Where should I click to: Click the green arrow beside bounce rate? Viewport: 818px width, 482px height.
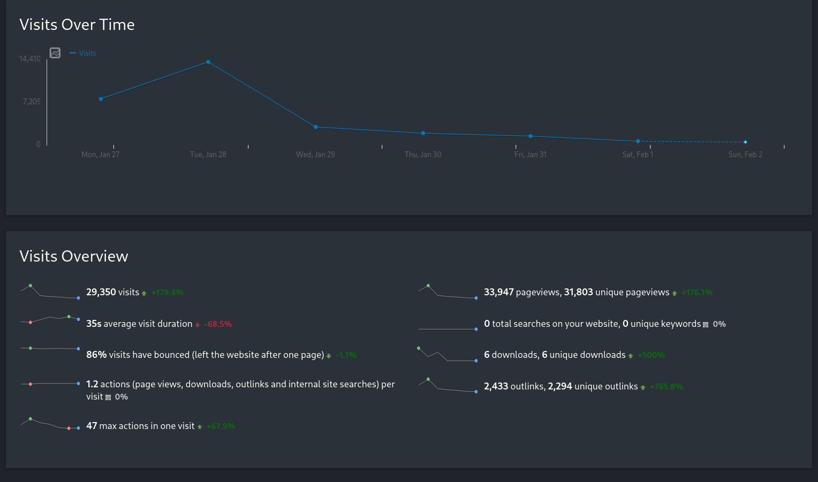coord(329,356)
